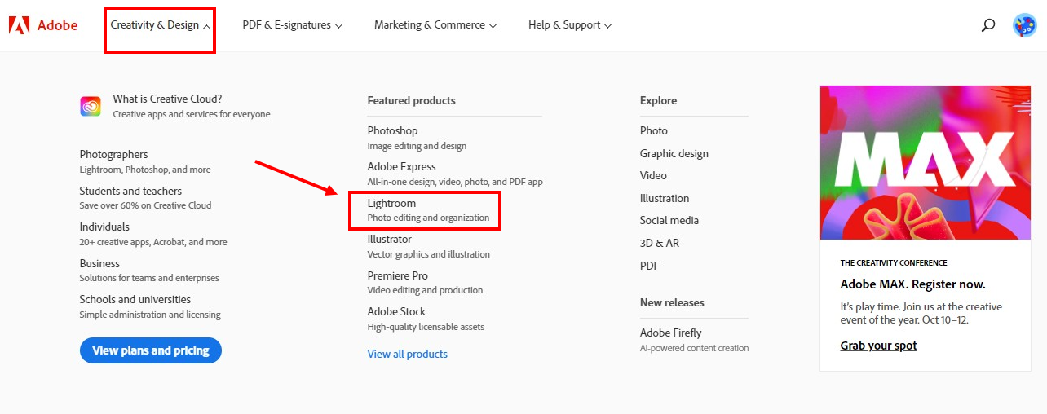Image resolution: width=1047 pixels, height=414 pixels.
Task: Open 3D & AR explore link
Action: tap(659, 243)
